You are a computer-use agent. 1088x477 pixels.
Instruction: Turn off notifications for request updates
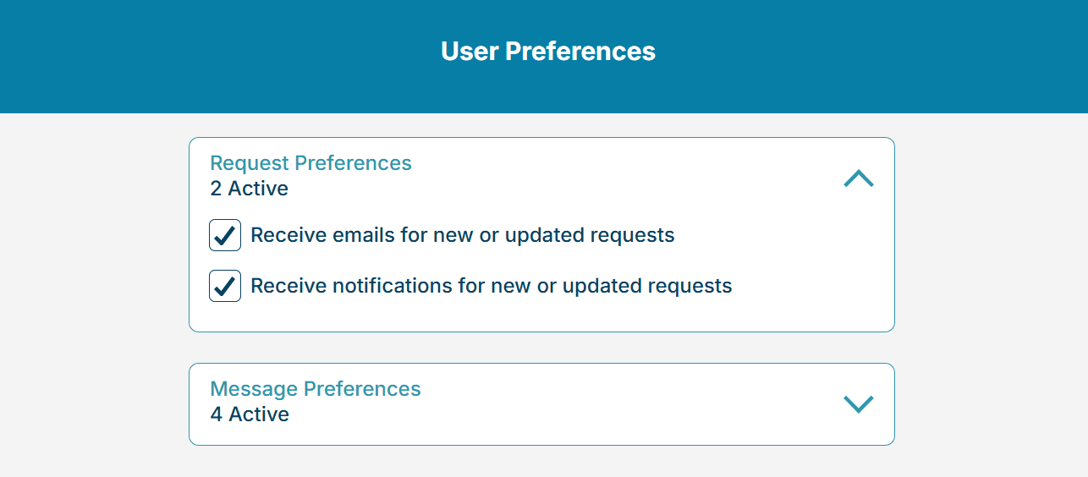pos(225,286)
